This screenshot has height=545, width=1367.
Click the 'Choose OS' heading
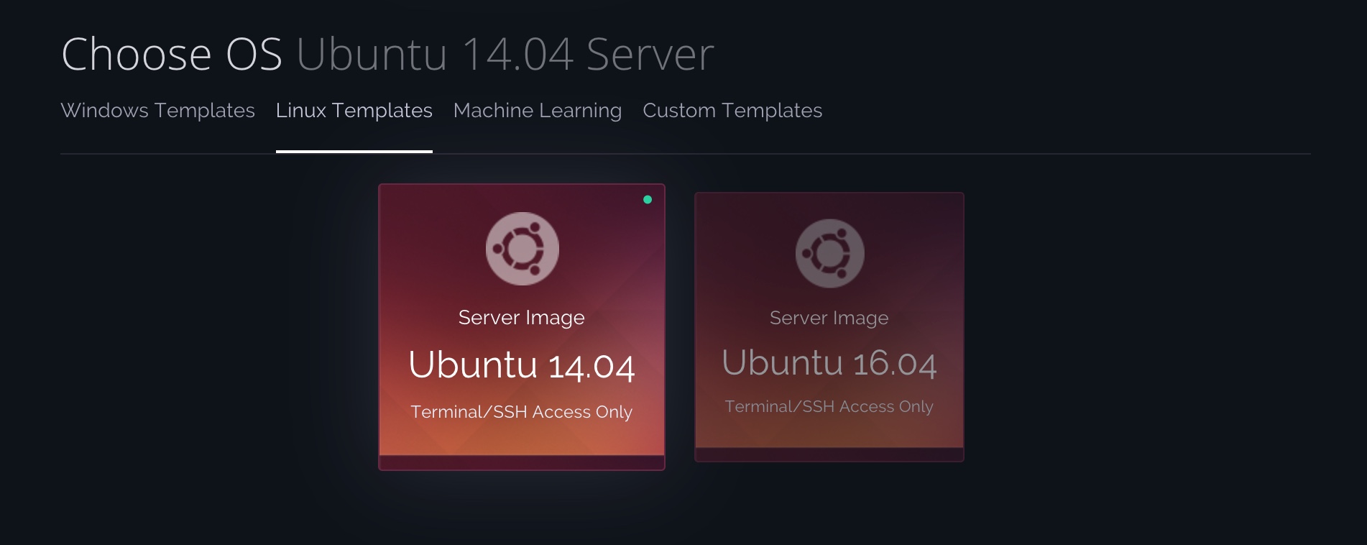coord(172,54)
